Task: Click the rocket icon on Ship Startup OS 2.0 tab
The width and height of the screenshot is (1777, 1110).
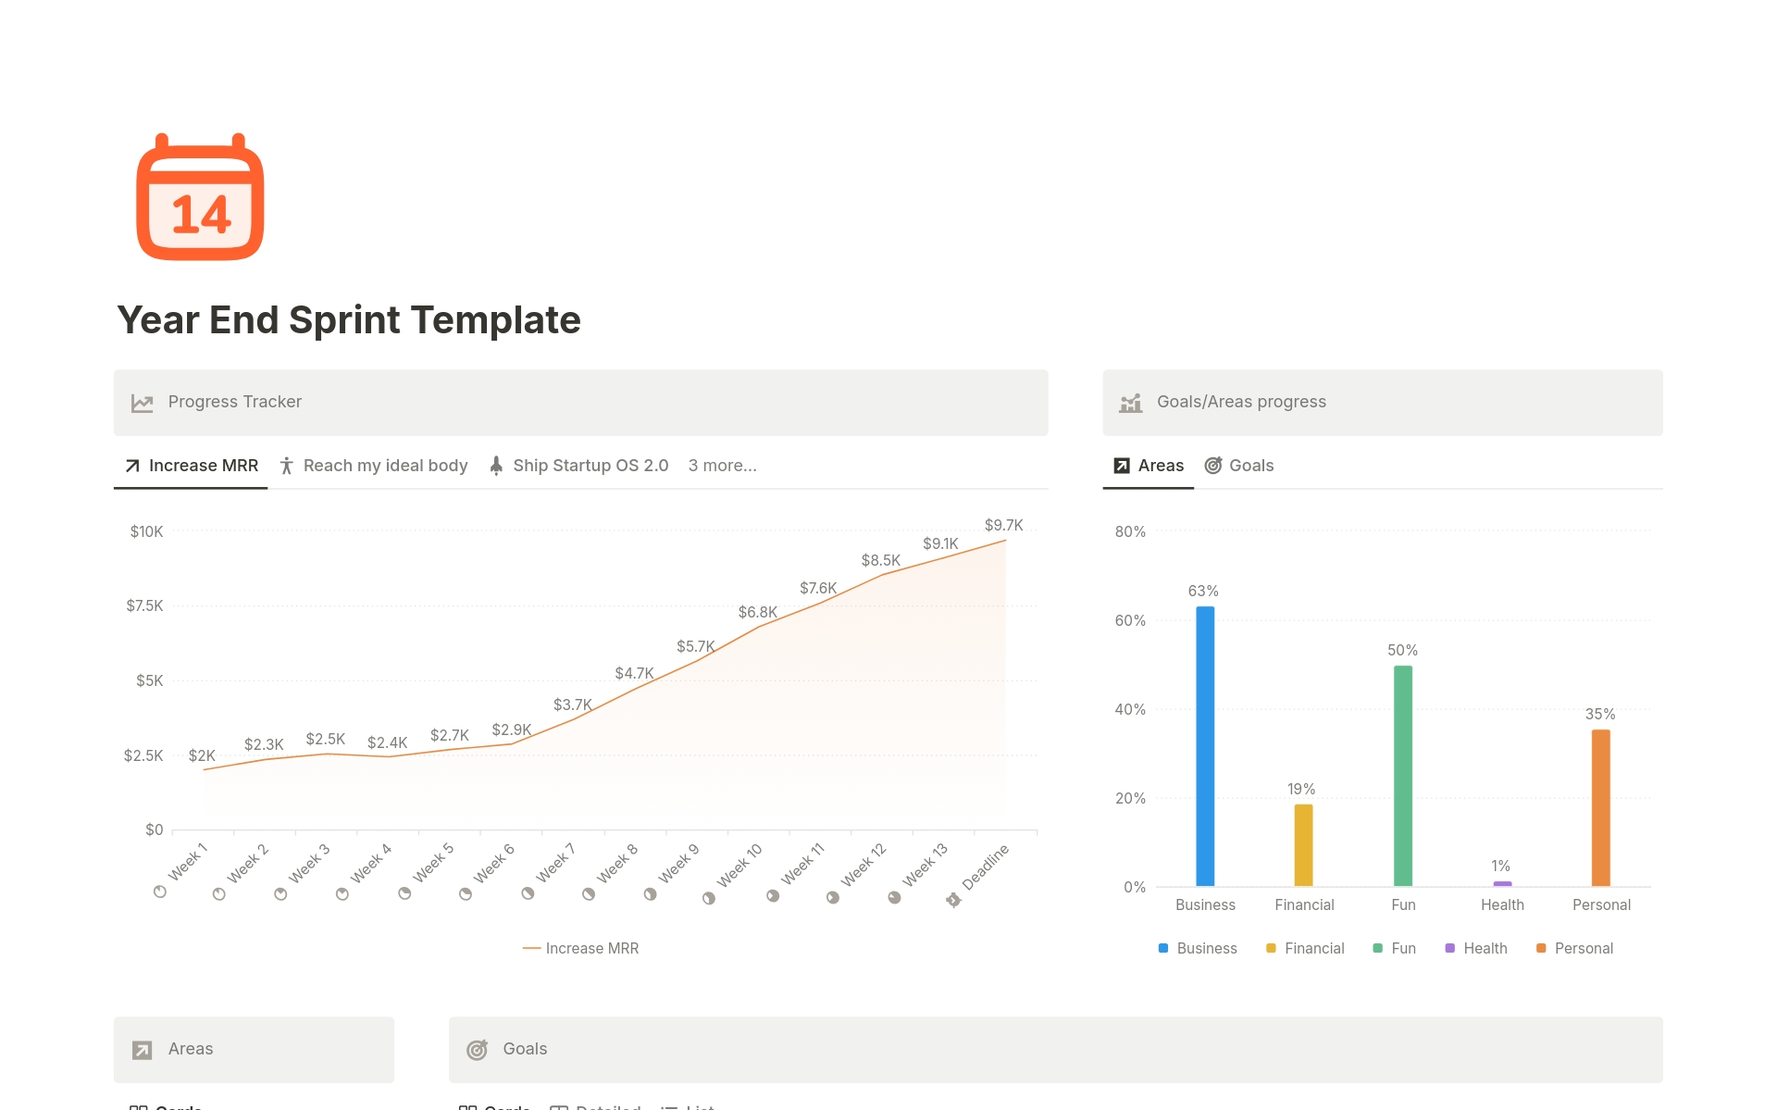Action: [x=496, y=466]
